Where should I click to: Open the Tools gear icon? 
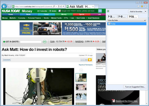146,6
